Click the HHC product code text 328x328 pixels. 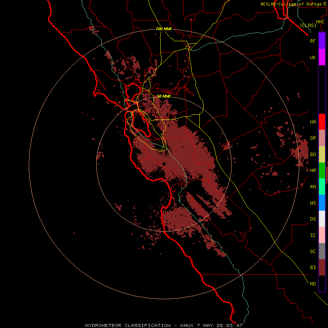click(320, 22)
